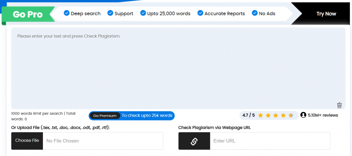Click the Choose File button
Image resolution: width=352 pixels, height=156 pixels.
point(27,141)
